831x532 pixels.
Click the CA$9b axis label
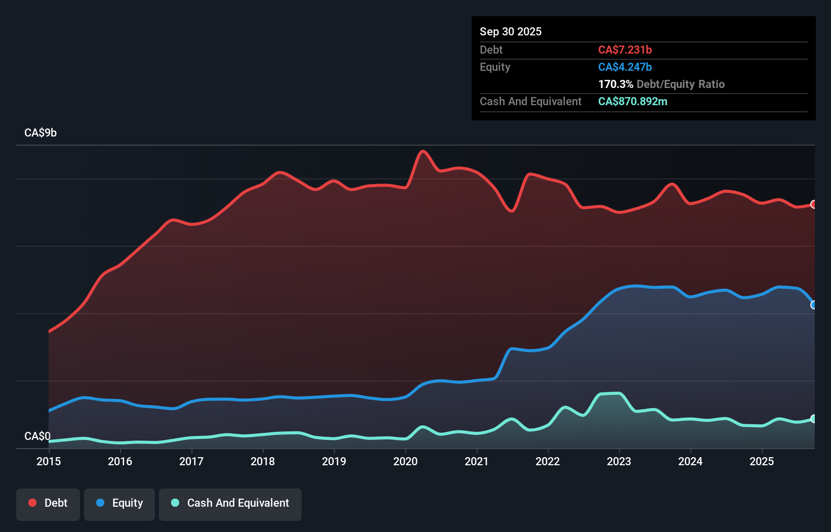[40, 133]
